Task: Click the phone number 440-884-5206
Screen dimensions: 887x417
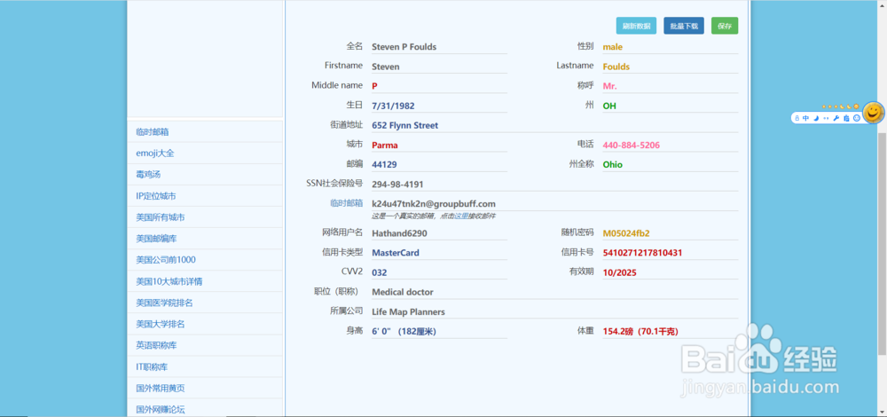Action: pos(671,145)
